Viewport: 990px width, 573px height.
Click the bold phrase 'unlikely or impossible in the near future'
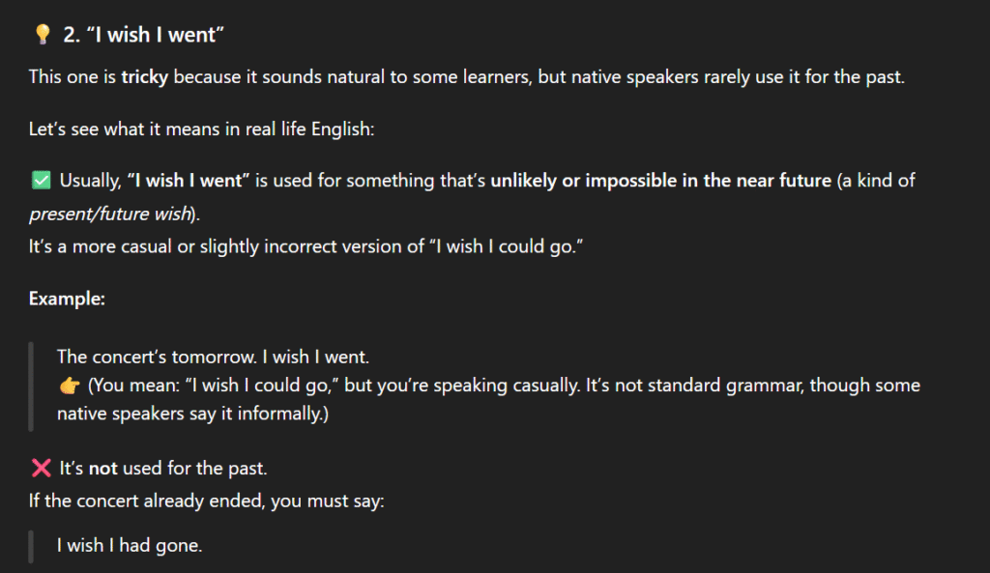[x=660, y=181]
